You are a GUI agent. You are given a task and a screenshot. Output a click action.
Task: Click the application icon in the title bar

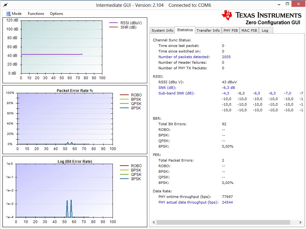coord(6,5)
